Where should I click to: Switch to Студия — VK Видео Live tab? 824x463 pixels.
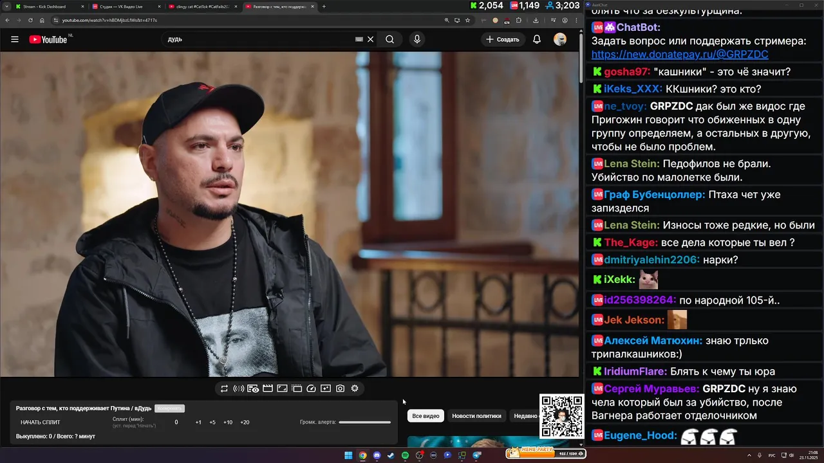126,6
